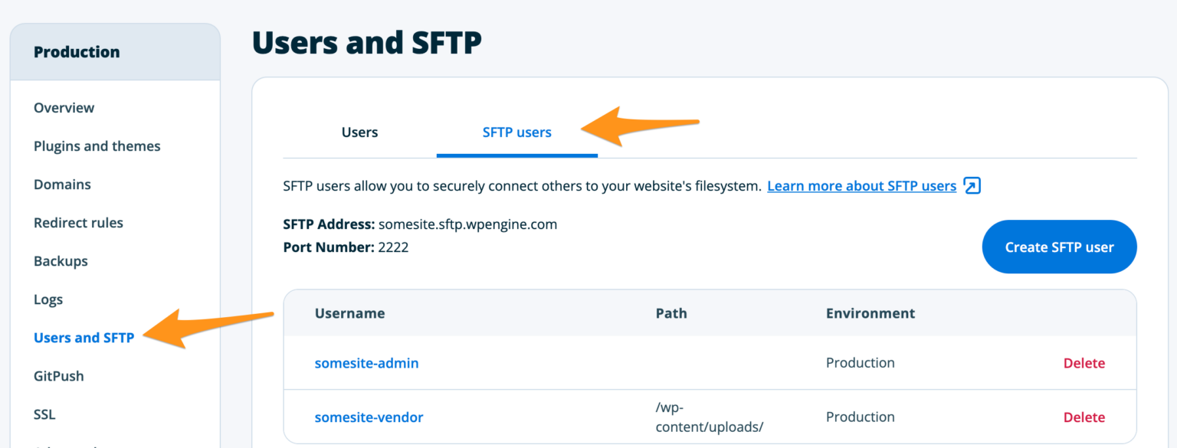Open GitPush settings
1177x448 pixels.
[x=59, y=376]
